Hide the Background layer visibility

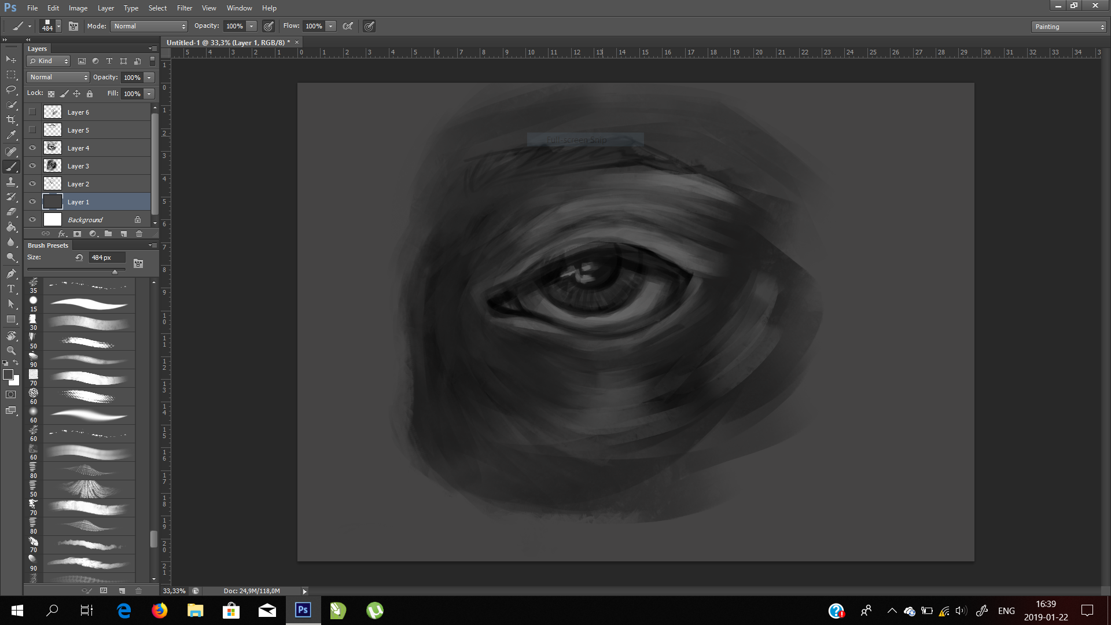32,220
